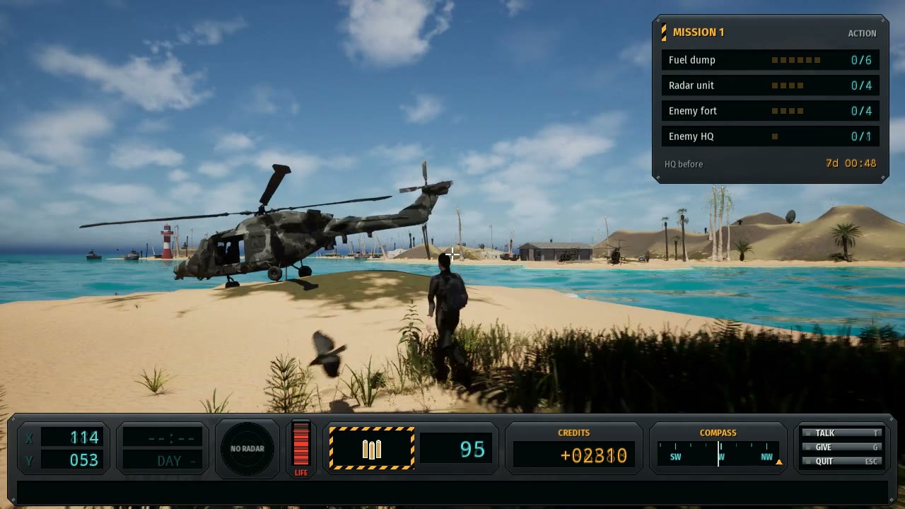Click the compass heading strip
Image resolution: width=905 pixels, height=509 pixels.
[719, 453]
